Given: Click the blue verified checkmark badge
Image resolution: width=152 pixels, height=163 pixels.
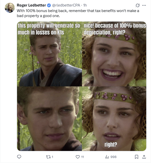Looking at the screenshot, I should pyautogui.click(x=49, y=5).
